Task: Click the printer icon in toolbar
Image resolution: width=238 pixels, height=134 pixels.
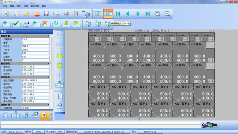Action: click(66, 14)
